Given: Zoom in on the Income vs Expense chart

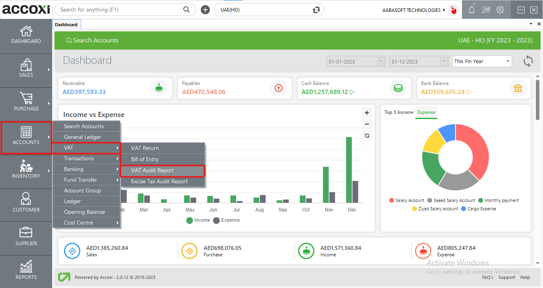Looking at the screenshot, I should pyautogui.click(x=367, y=113).
